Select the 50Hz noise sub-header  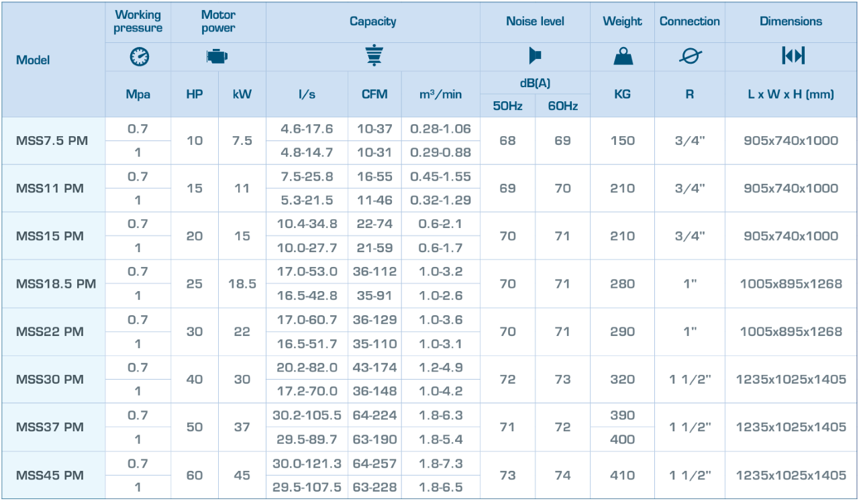[507, 106]
